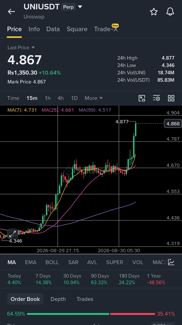182x325 pixels.
Task: Tap the 24h Vol(UNI) 18.74M value
Action: click(x=166, y=73)
